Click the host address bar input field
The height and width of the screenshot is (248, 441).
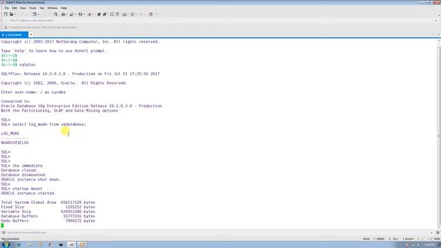(222, 21)
